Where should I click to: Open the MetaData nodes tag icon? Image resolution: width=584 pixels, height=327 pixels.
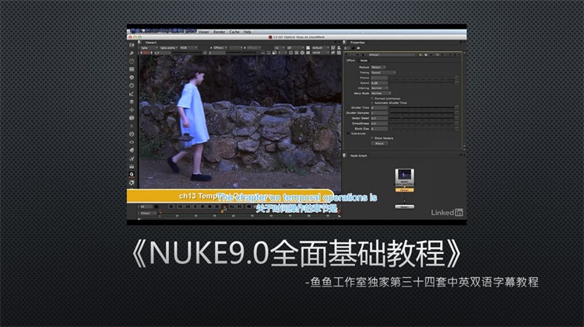pos(132,150)
